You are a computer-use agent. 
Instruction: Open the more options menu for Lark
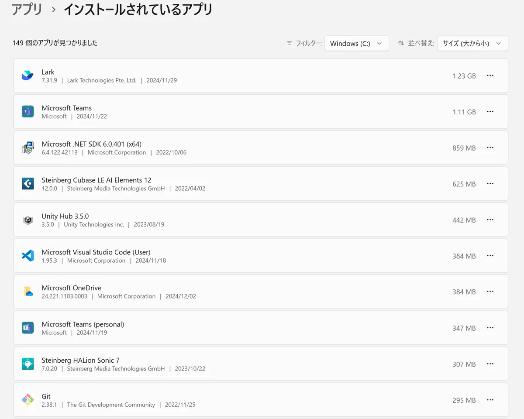[490, 76]
